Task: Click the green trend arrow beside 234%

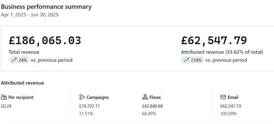Action: (x=186, y=60)
